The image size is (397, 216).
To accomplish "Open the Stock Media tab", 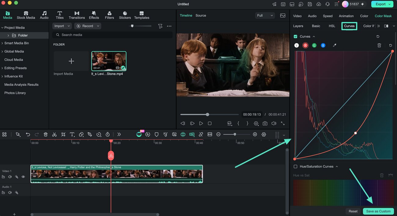I will 26,15.
